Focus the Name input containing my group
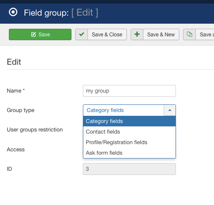The width and height of the screenshot is (214, 205). tap(129, 91)
